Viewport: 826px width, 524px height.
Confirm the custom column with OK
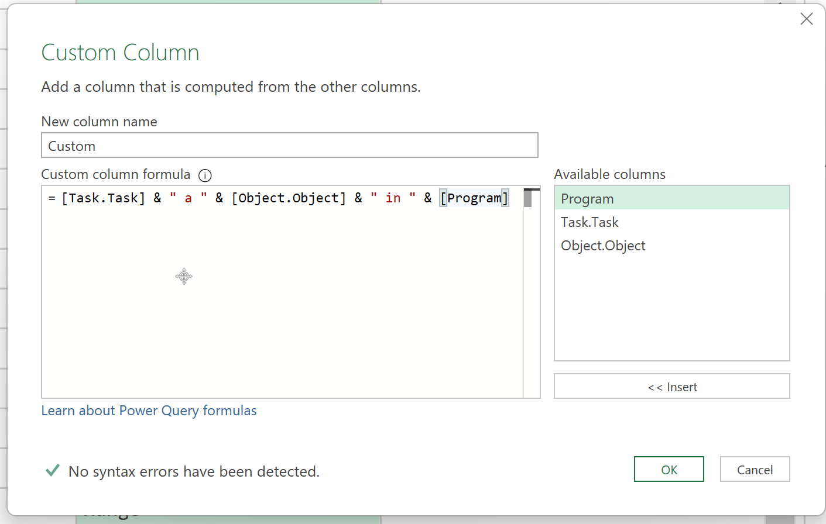[669, 470]
